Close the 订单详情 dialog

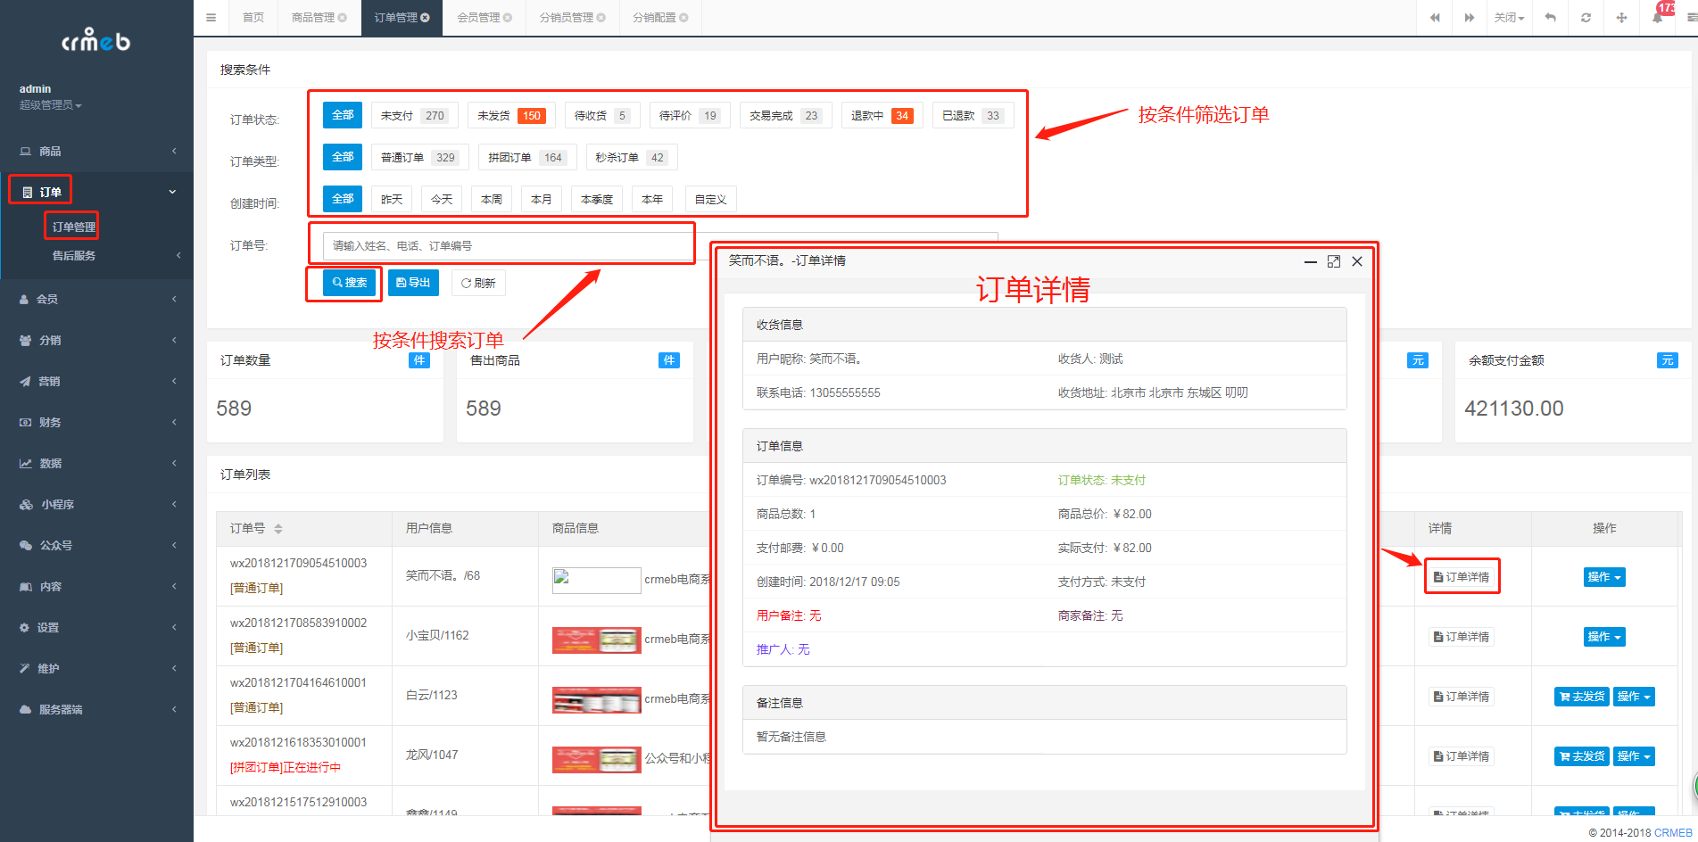pyautogui.click(x=1356, y=261)
